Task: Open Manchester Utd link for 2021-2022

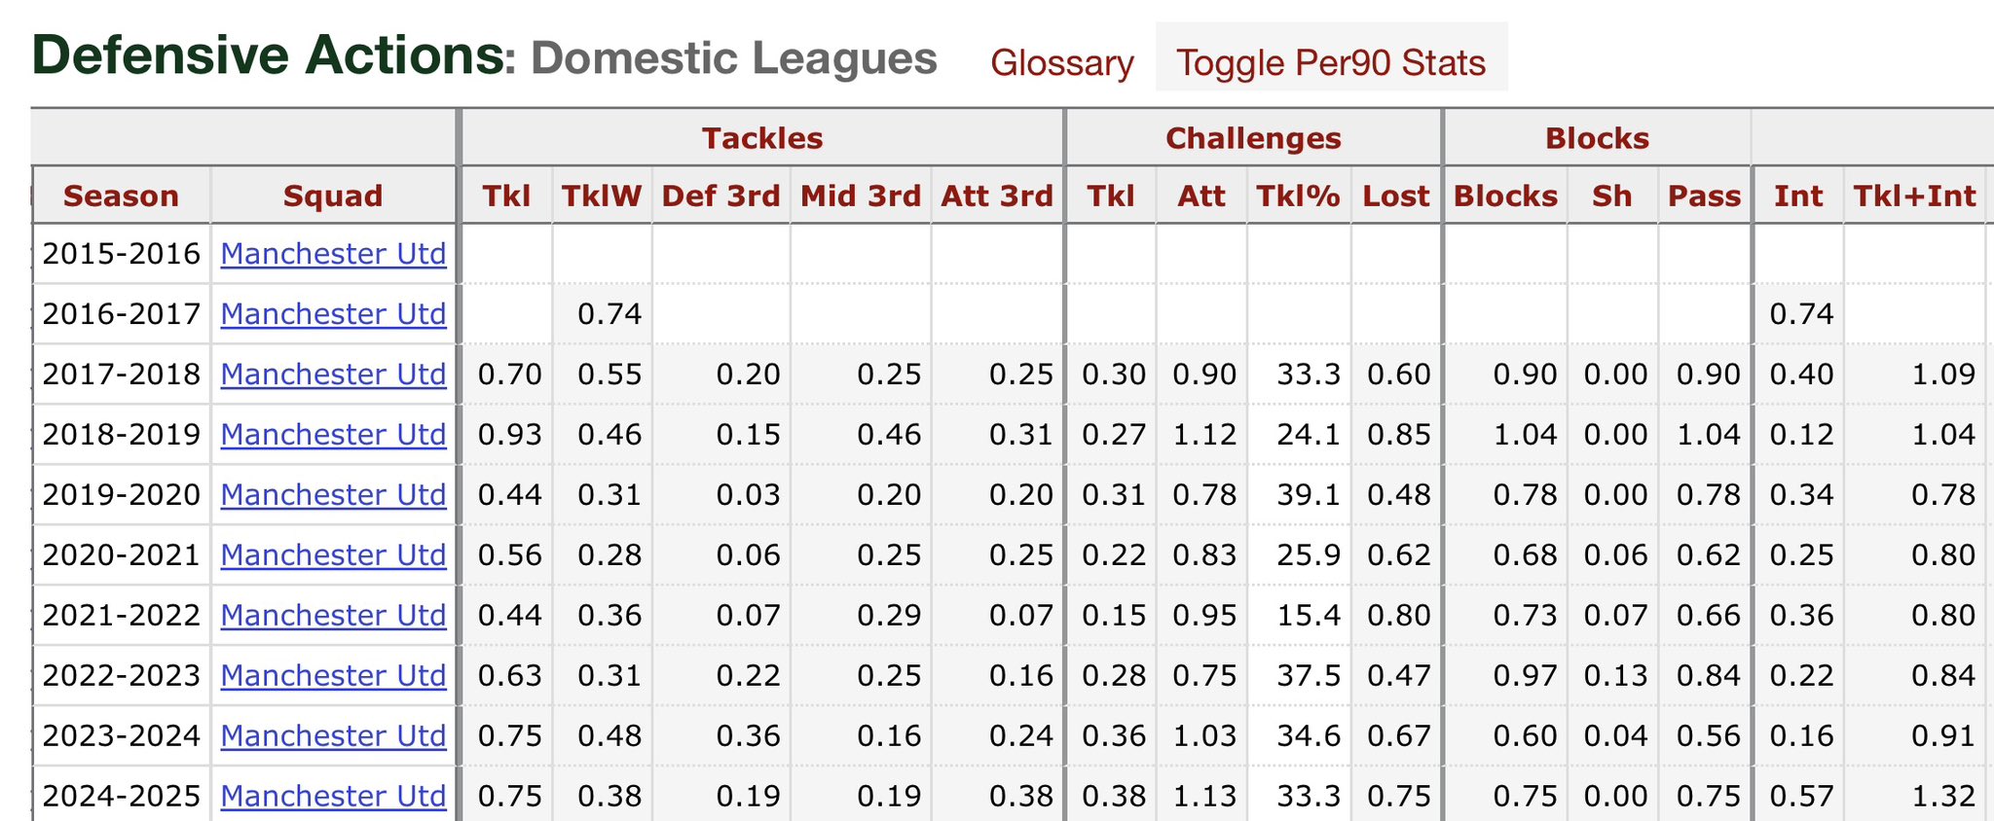Action: point(333,616)
